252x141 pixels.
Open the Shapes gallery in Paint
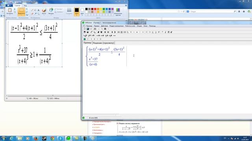pyautogui.click(x=51, y=11)
